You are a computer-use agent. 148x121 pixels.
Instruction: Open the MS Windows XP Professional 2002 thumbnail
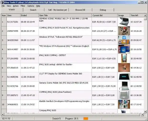(x=124, y=49)
